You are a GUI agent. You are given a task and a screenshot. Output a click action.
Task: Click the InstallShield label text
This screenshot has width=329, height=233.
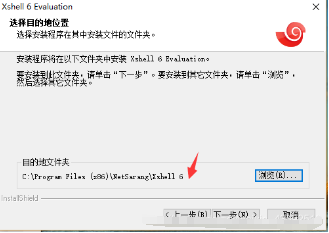20,198
